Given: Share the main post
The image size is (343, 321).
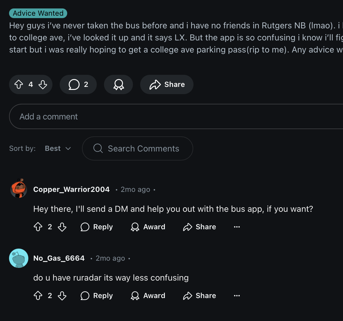Looking at the screenshot, I should [x=167, y=84].
